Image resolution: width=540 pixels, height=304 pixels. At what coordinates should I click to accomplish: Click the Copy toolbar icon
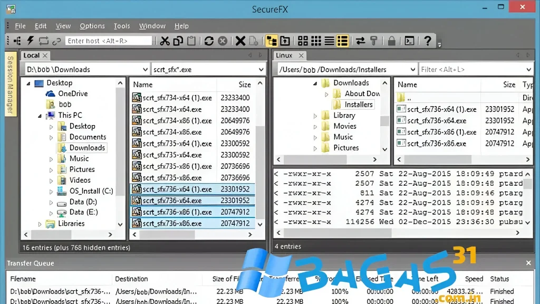click(x=178, y=41)
